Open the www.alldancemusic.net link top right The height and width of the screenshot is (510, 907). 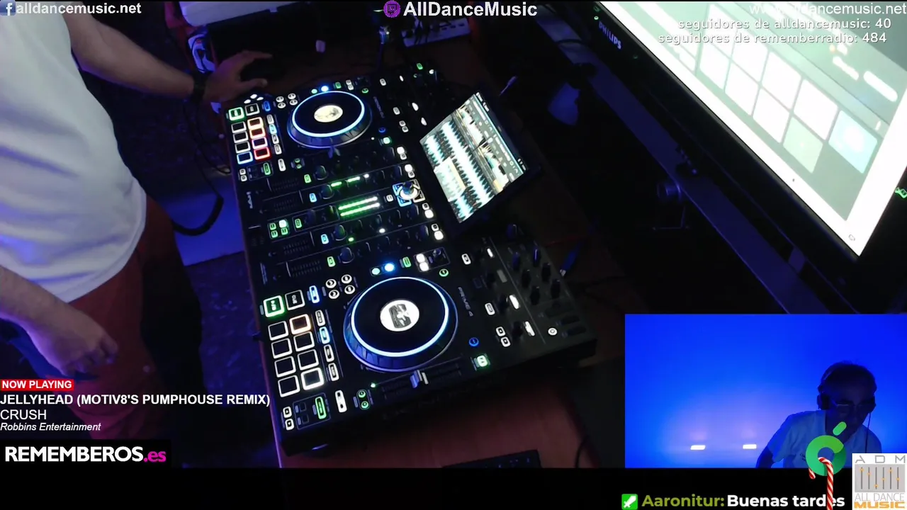pos(828,8)
